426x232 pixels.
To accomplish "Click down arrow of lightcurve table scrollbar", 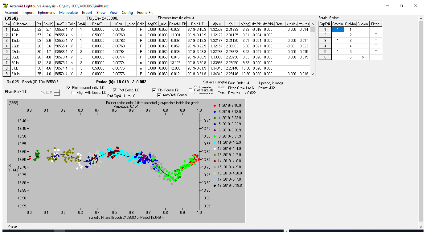I will click(x=313, y=74).
